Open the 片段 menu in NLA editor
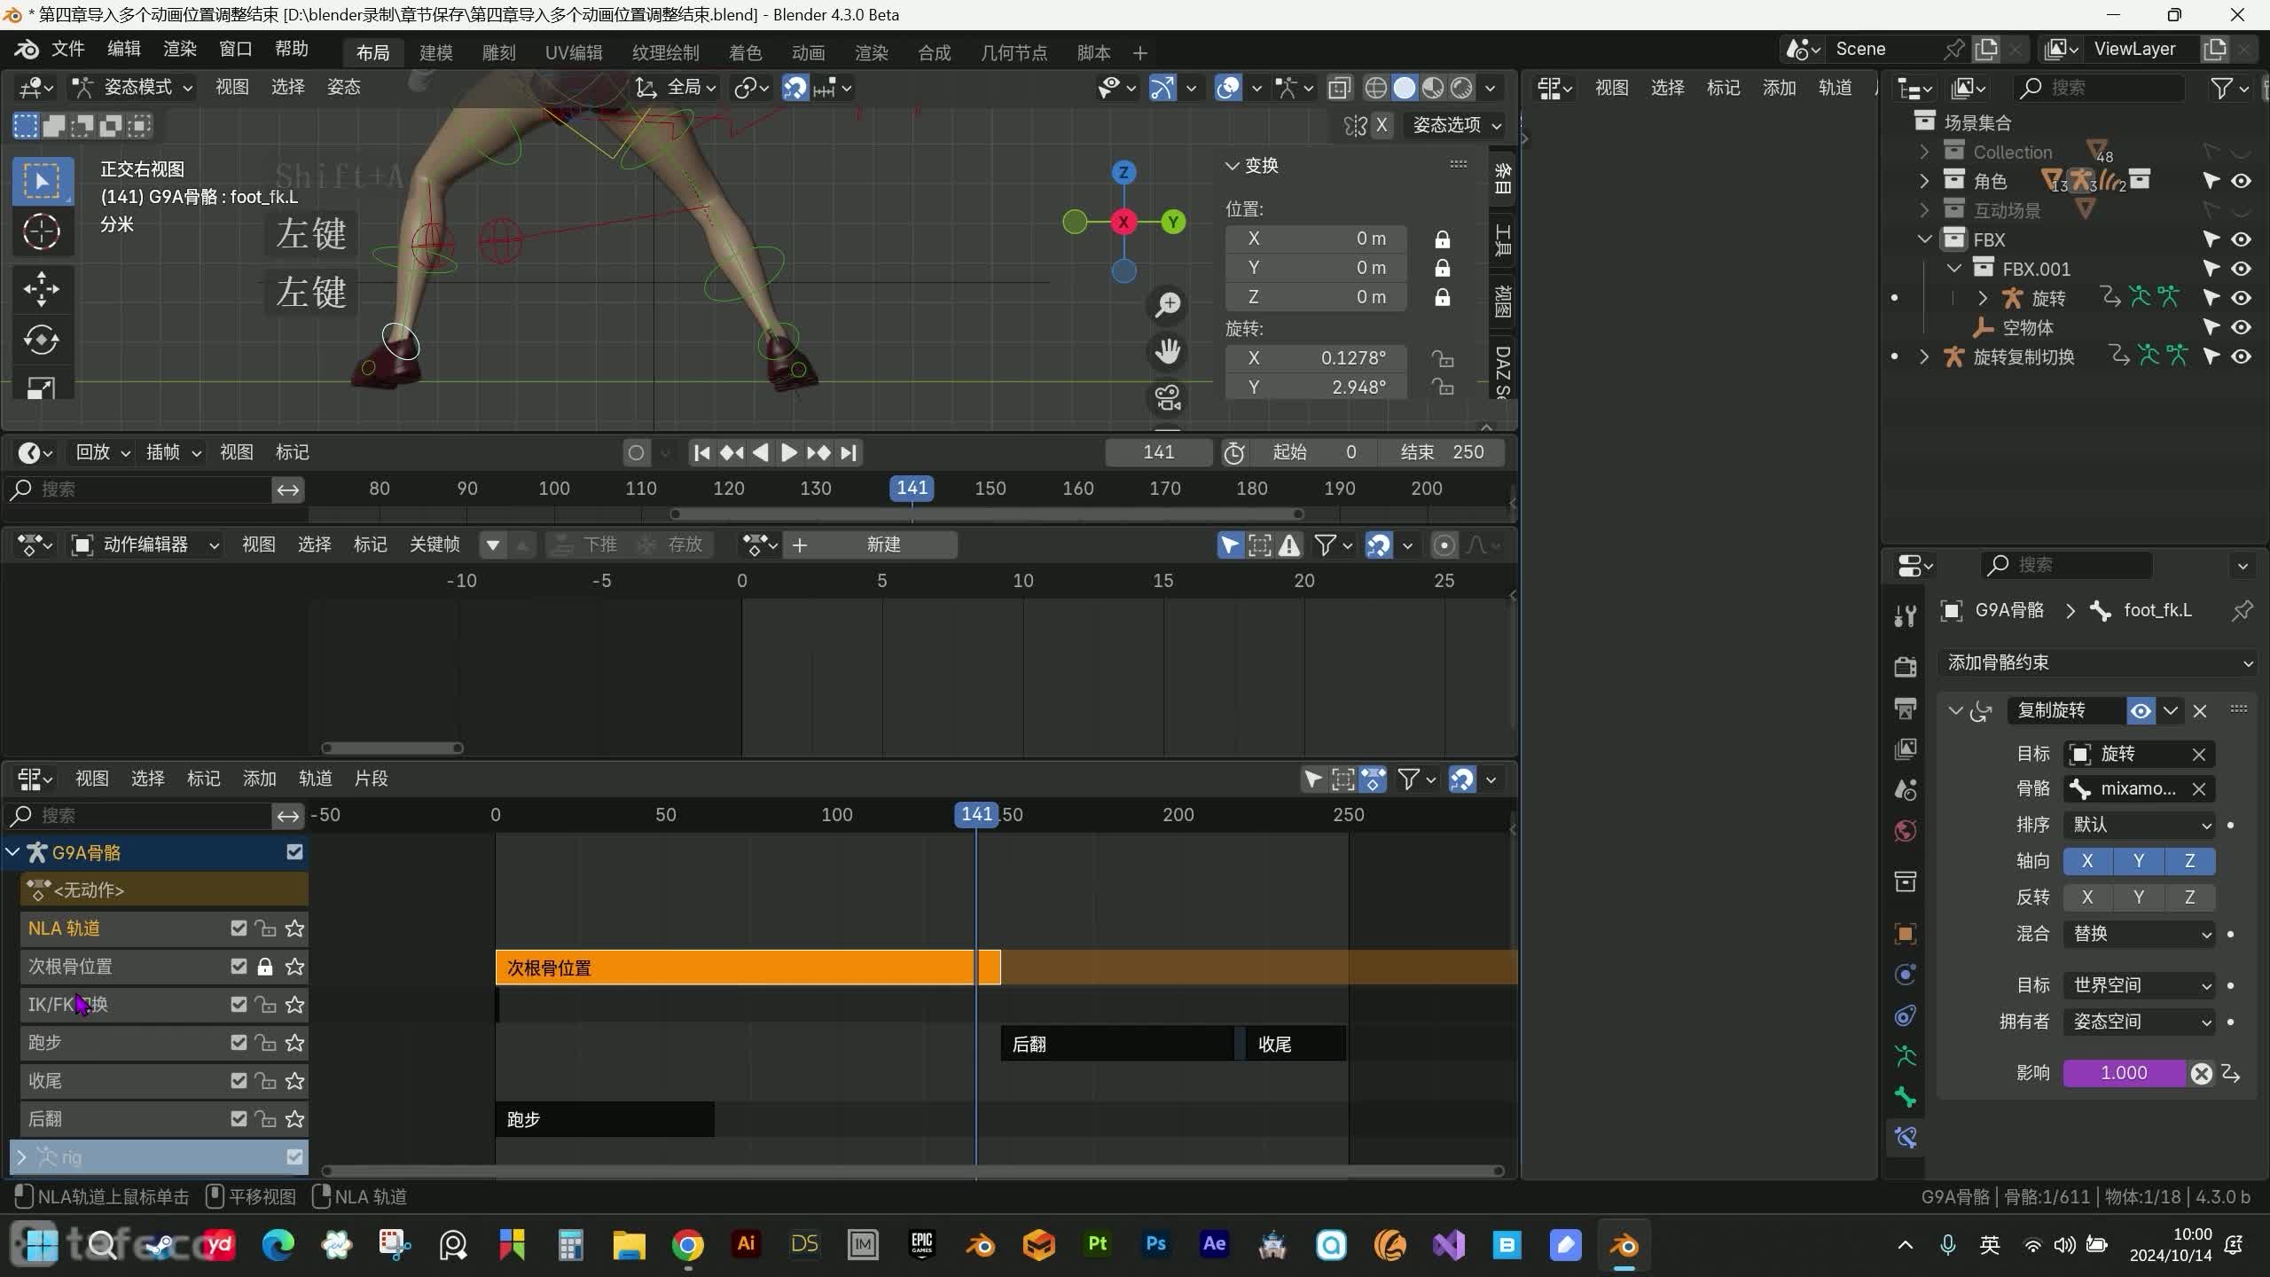 371,779
